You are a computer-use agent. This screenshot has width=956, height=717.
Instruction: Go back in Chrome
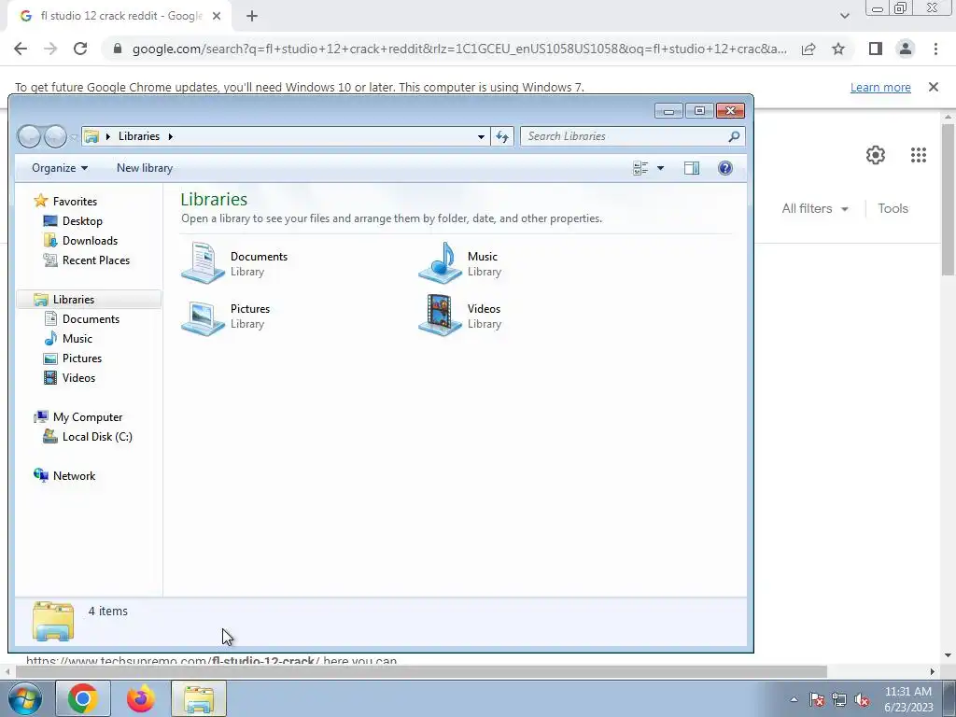(21, 49)
